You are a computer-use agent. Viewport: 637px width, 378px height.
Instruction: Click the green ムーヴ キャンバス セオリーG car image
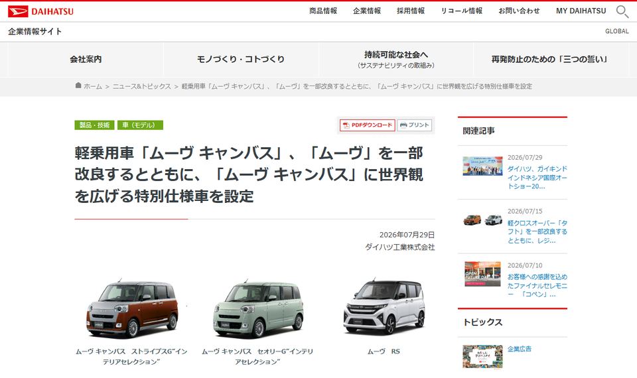(x=258, y=308)
